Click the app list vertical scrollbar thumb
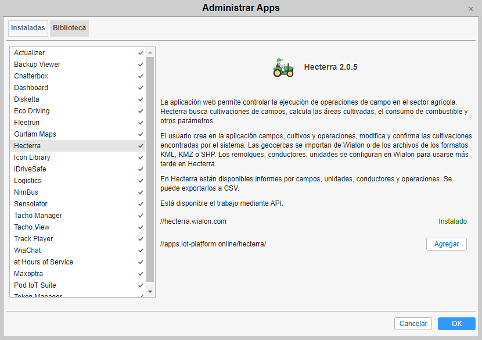 pyautogui.click(x=150, y=170)
